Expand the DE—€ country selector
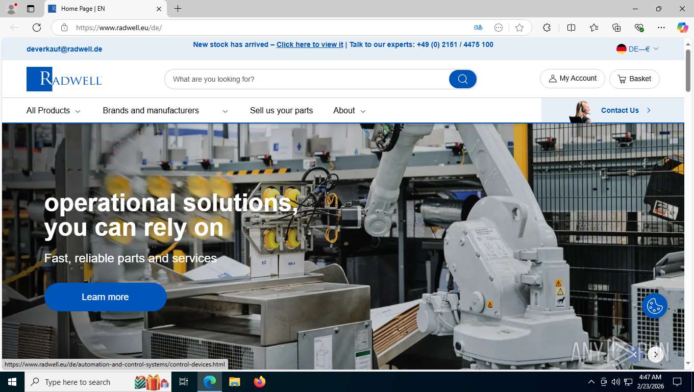Screen dimensions: 694x392 638,49
